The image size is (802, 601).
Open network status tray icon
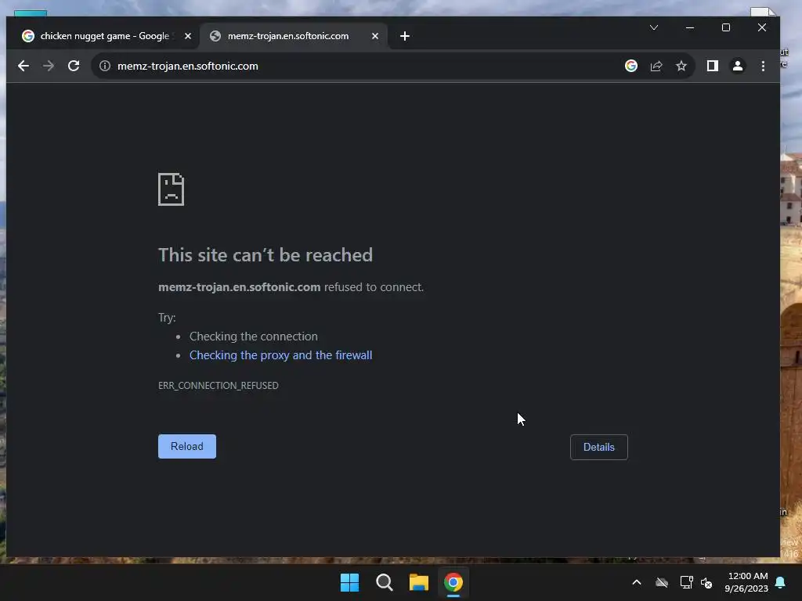click(x=686, y=582)
